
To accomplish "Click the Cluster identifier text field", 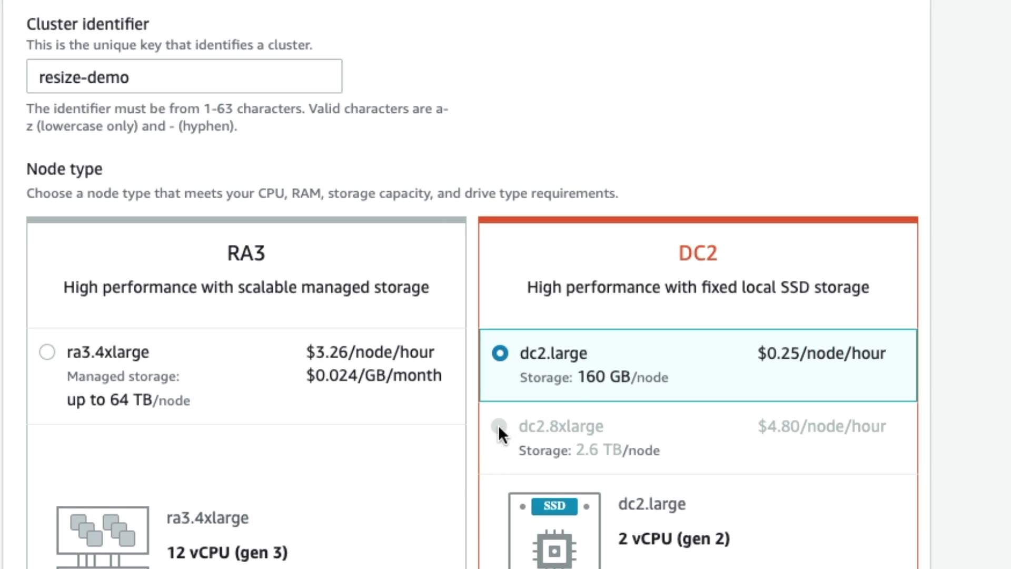I will pyautogui.click(x=184, y=77).
